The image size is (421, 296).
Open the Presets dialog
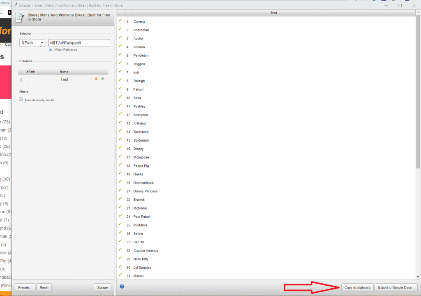25,287
